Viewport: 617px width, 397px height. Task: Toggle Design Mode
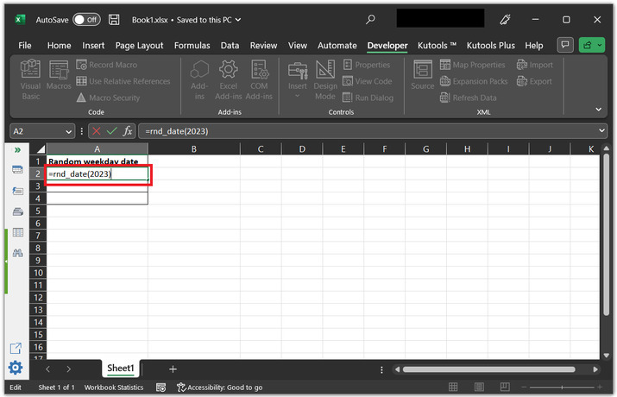(x=325, y=80)
